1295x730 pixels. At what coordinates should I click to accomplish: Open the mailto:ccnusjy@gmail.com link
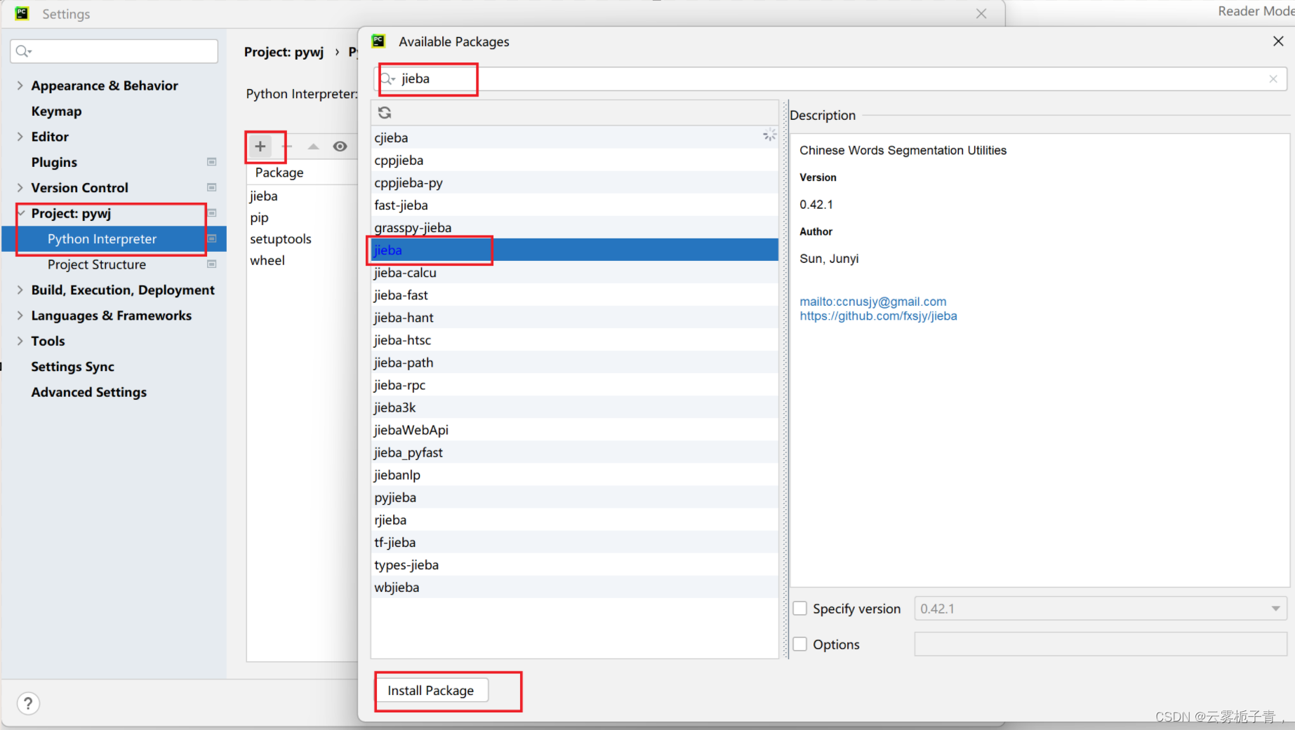tap(872, 302)
